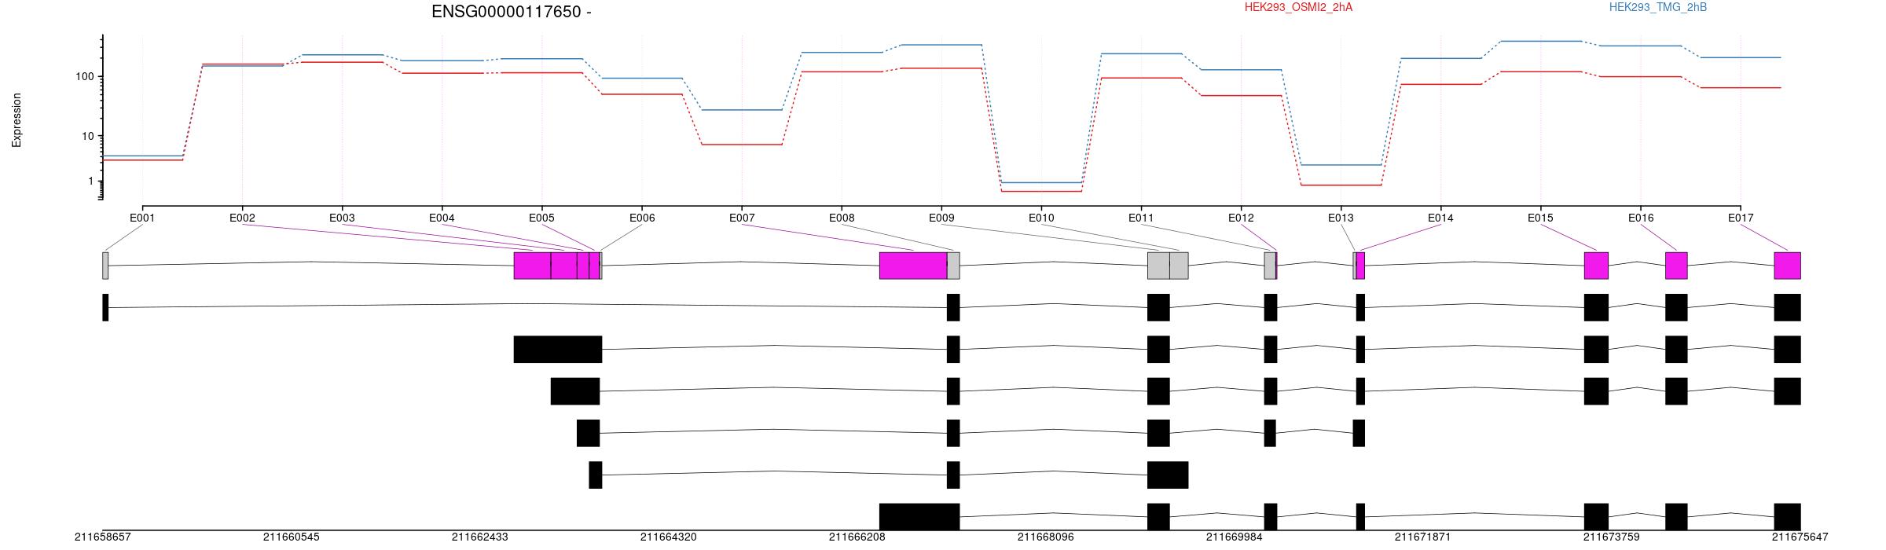The image size is (1886, 550).
Task: Click exon label E013
Action: point(1341,218)
